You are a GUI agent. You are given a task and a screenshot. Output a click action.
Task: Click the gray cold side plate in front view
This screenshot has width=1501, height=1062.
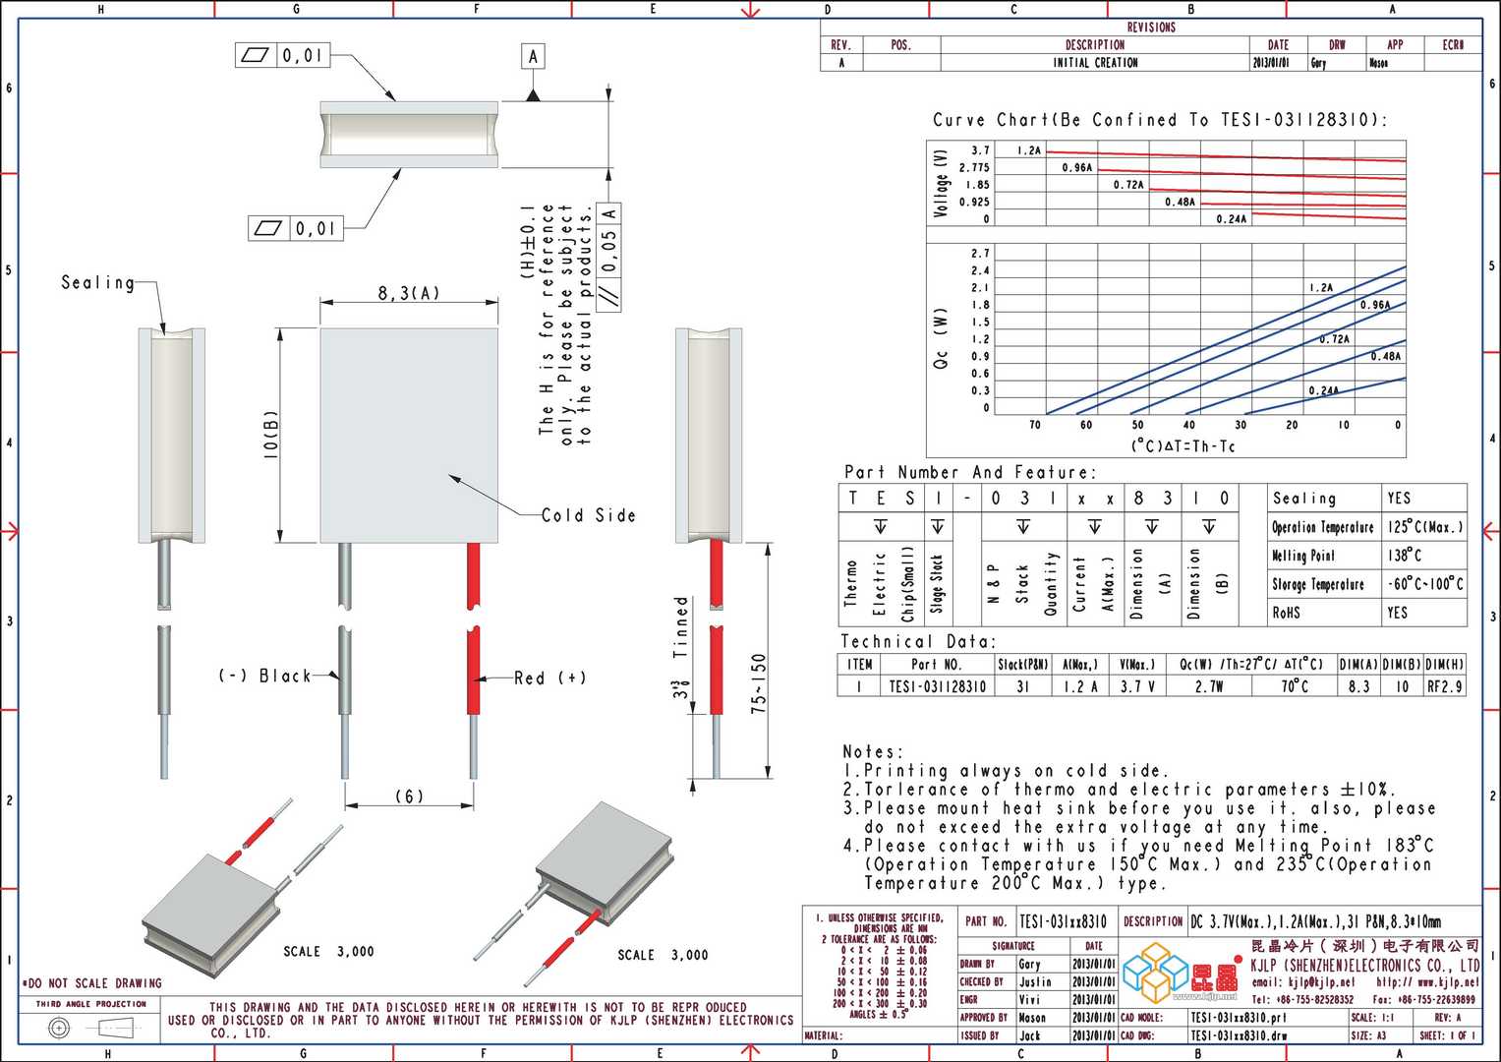pos(409,435)
